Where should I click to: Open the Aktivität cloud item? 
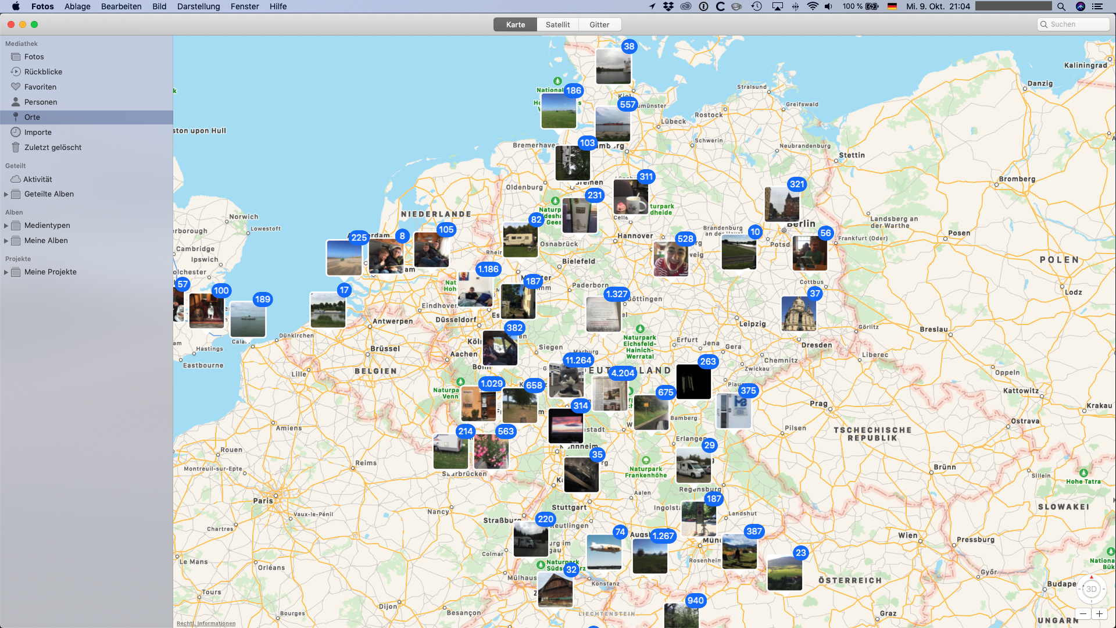click(37, 179)
